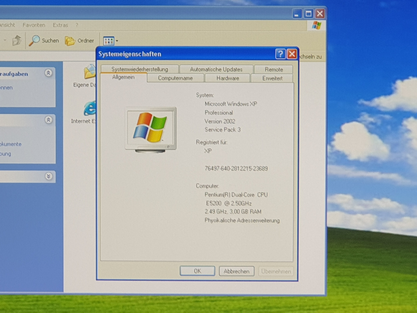Go to Systemwiederherstellung tab

pyautogui.click(x=140, y=69)
